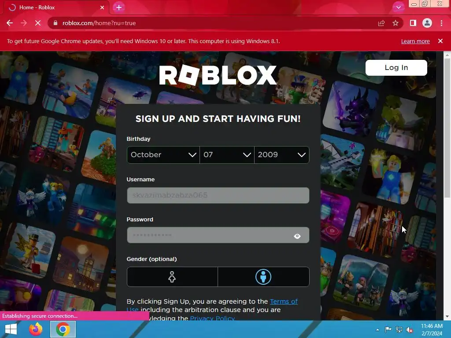Image resolution: width=451 pixels, height=338 pixels.
Task: Select the male gender option
Action: (x=263, y=277)
